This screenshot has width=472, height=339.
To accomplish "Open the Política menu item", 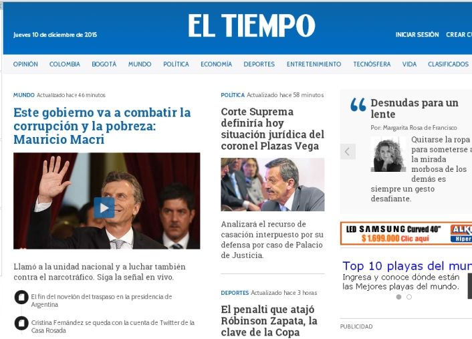I will click(176, 64).
